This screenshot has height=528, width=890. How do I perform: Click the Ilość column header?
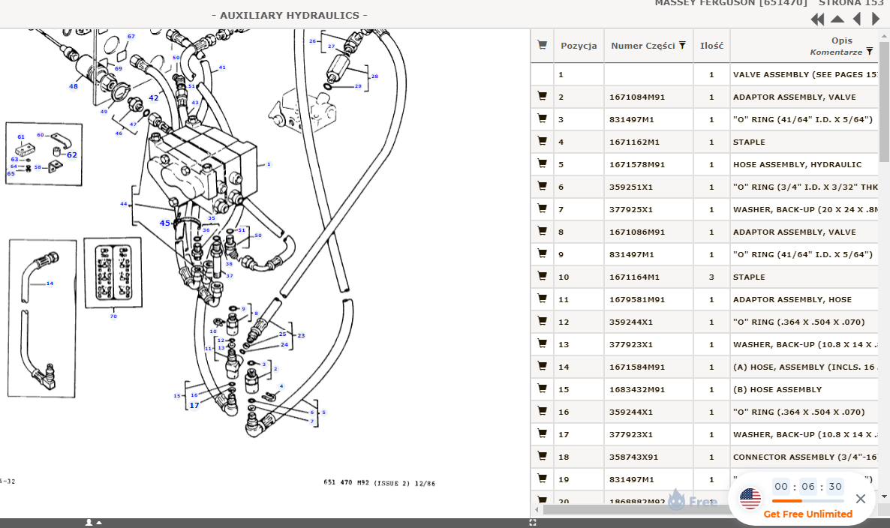coord(711,46)
